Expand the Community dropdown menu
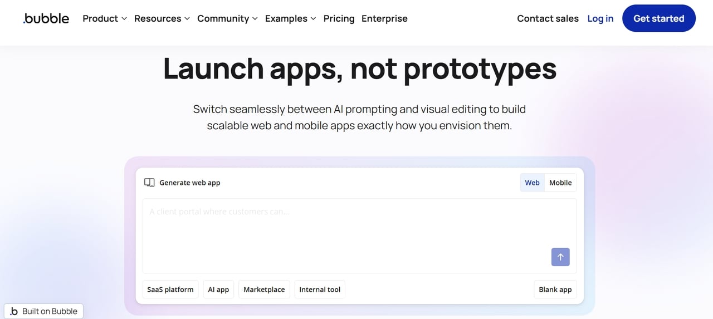713x319 pixels. [x=227, y=18]
